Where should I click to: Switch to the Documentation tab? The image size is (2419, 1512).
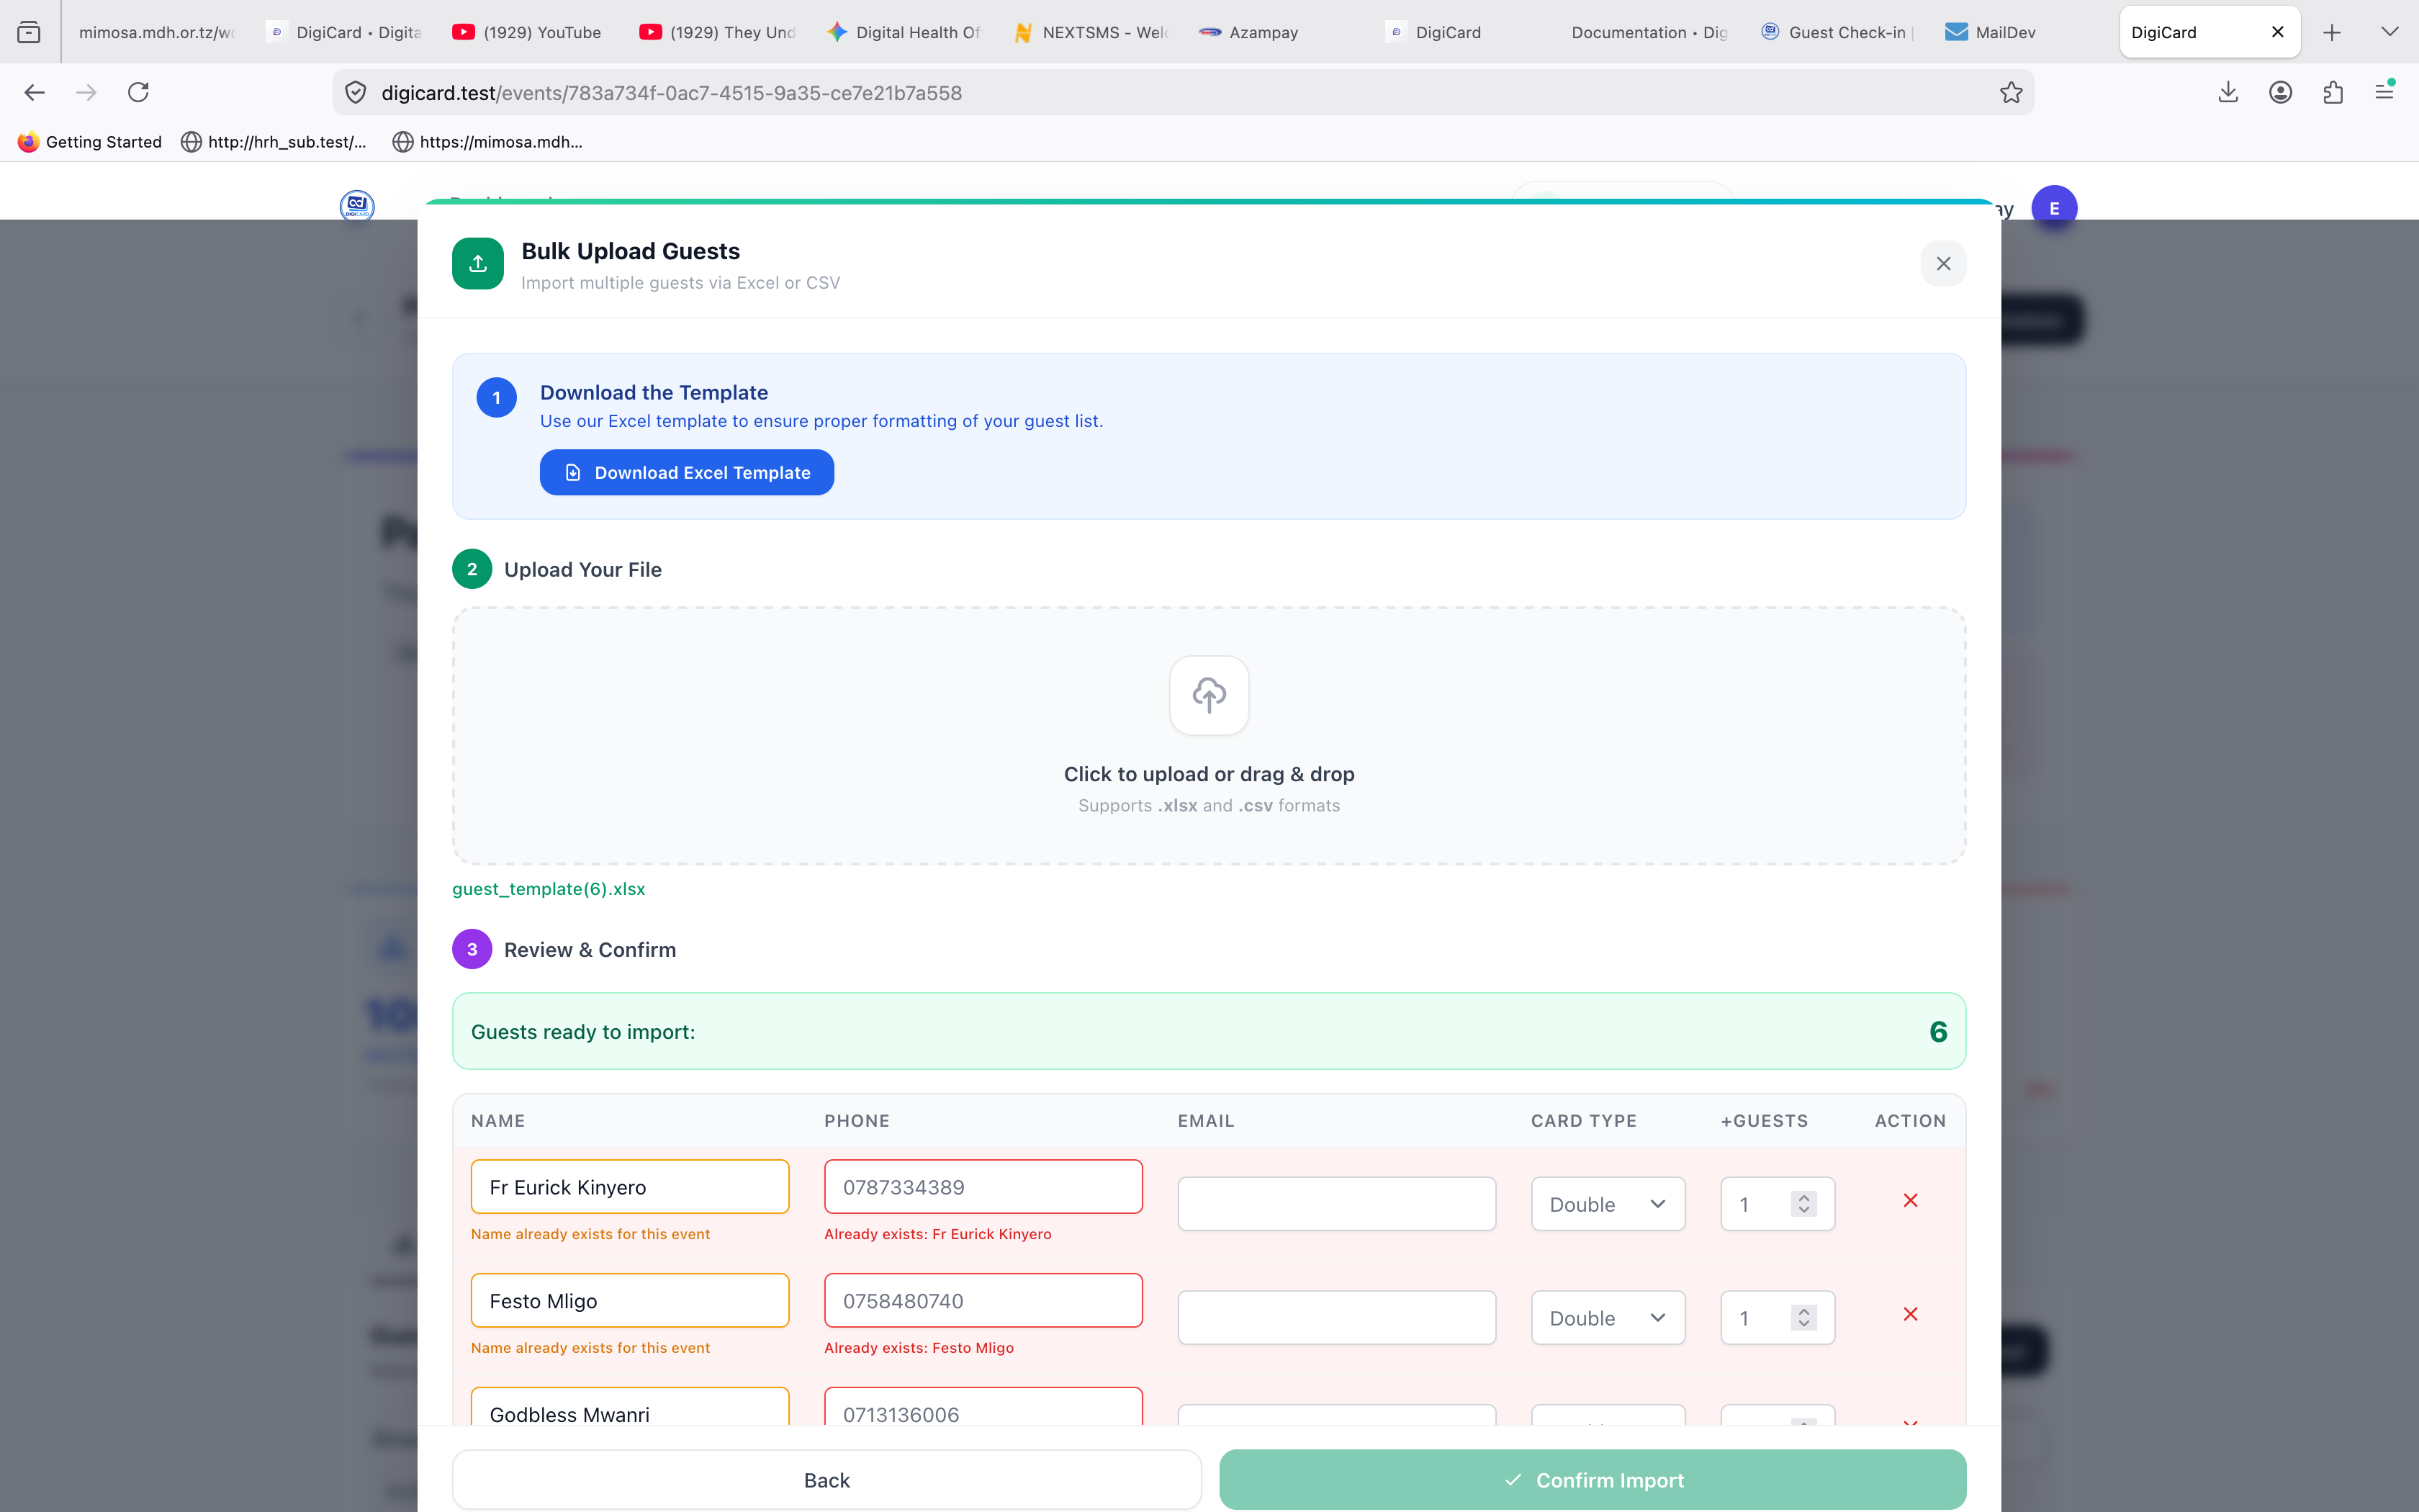(1649, 32)
